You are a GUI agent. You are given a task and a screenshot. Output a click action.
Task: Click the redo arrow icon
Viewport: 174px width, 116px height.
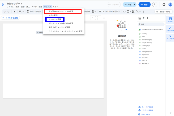click(9, 12)
